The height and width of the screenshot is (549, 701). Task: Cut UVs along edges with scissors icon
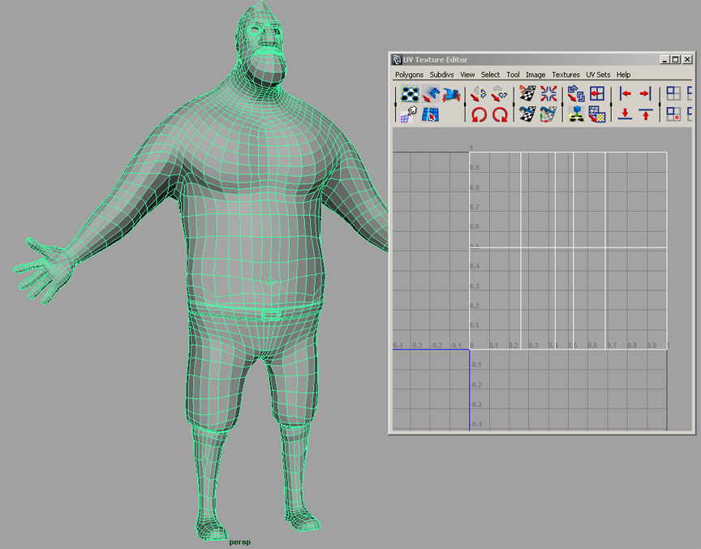click(527, 94)
